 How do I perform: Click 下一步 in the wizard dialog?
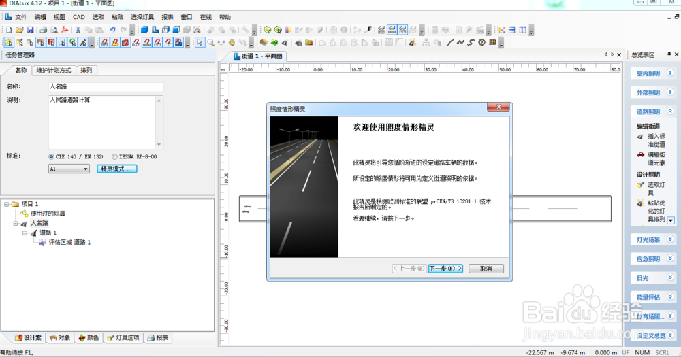(445, 269)
